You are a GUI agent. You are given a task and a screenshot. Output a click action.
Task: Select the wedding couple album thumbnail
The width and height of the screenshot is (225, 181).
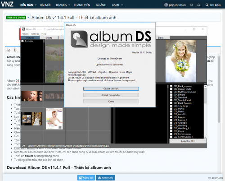pos(31,119)
